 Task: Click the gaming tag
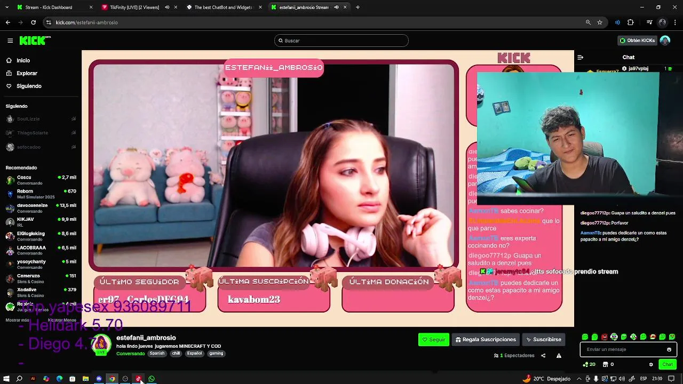point(216,353)
